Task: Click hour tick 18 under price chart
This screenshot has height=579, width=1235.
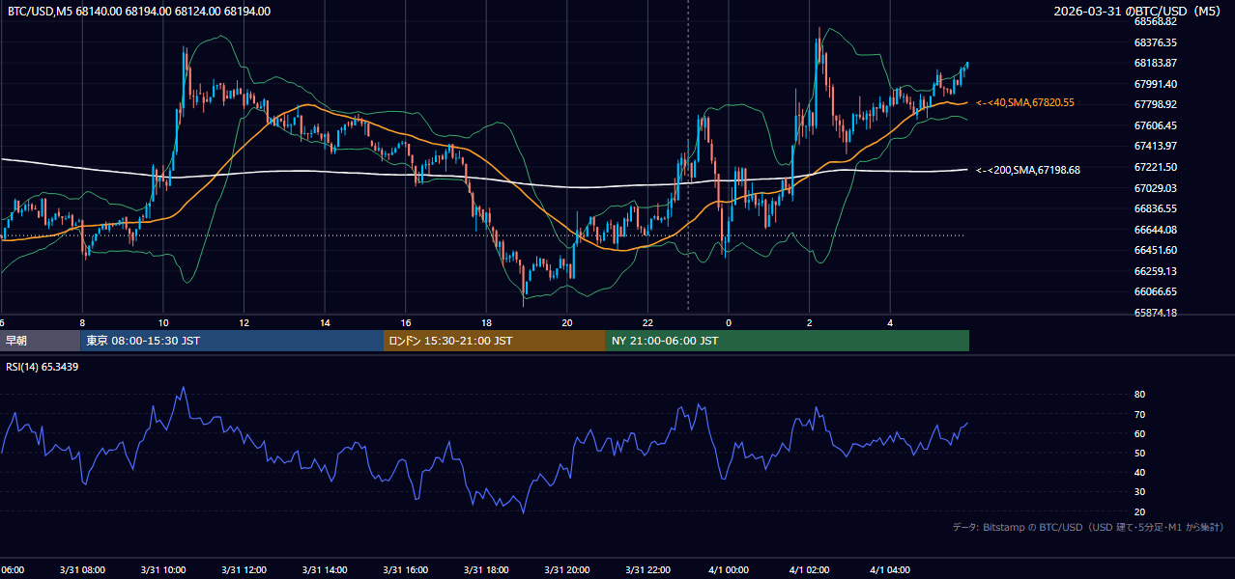Action: [486, 323]
